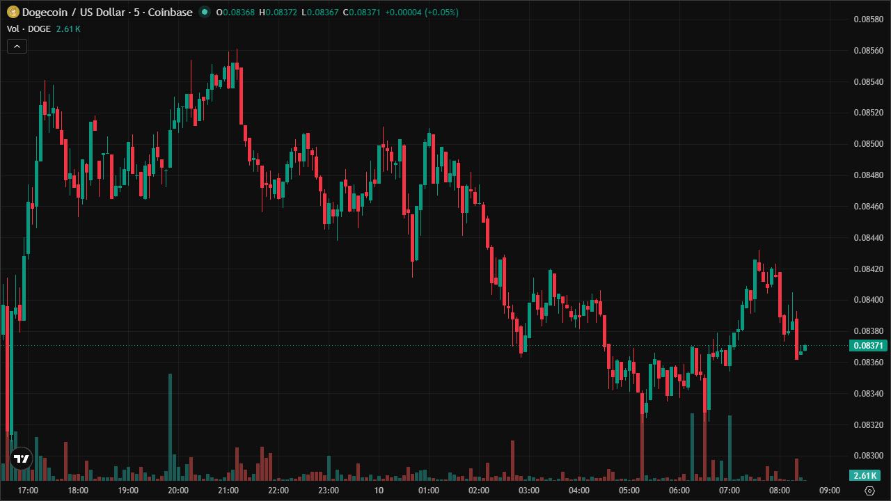Viewport: 891px width, 501px height.
Task: Click the 0.08520 price axis label
Action: (868, 113)
